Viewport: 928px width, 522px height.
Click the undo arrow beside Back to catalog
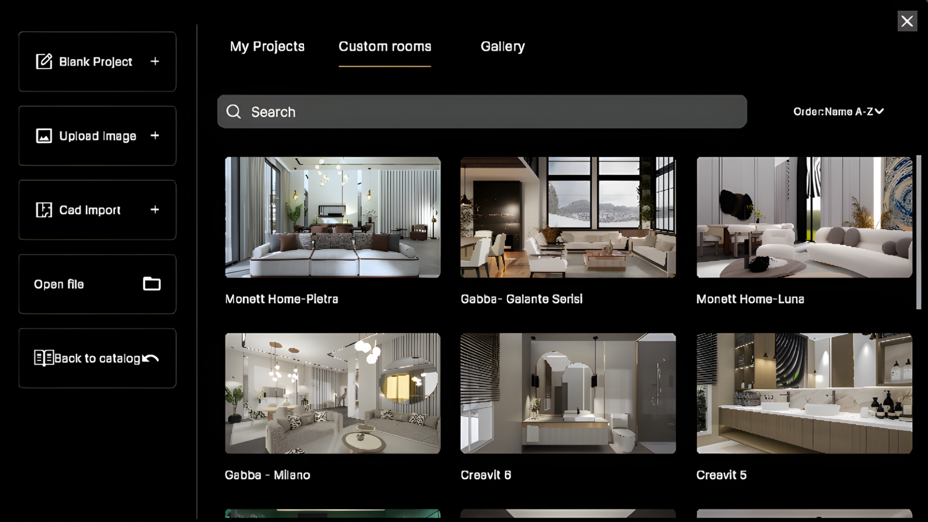[x=151, y=358]
